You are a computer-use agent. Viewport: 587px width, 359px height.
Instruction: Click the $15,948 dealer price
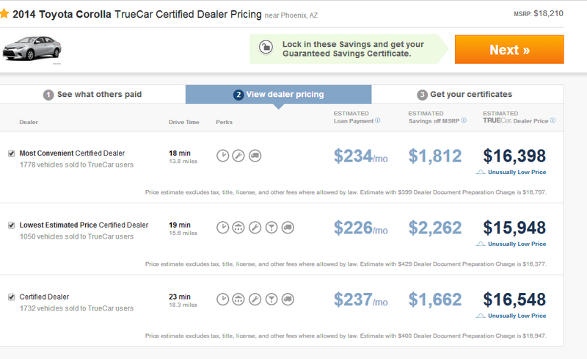[514, 228]
